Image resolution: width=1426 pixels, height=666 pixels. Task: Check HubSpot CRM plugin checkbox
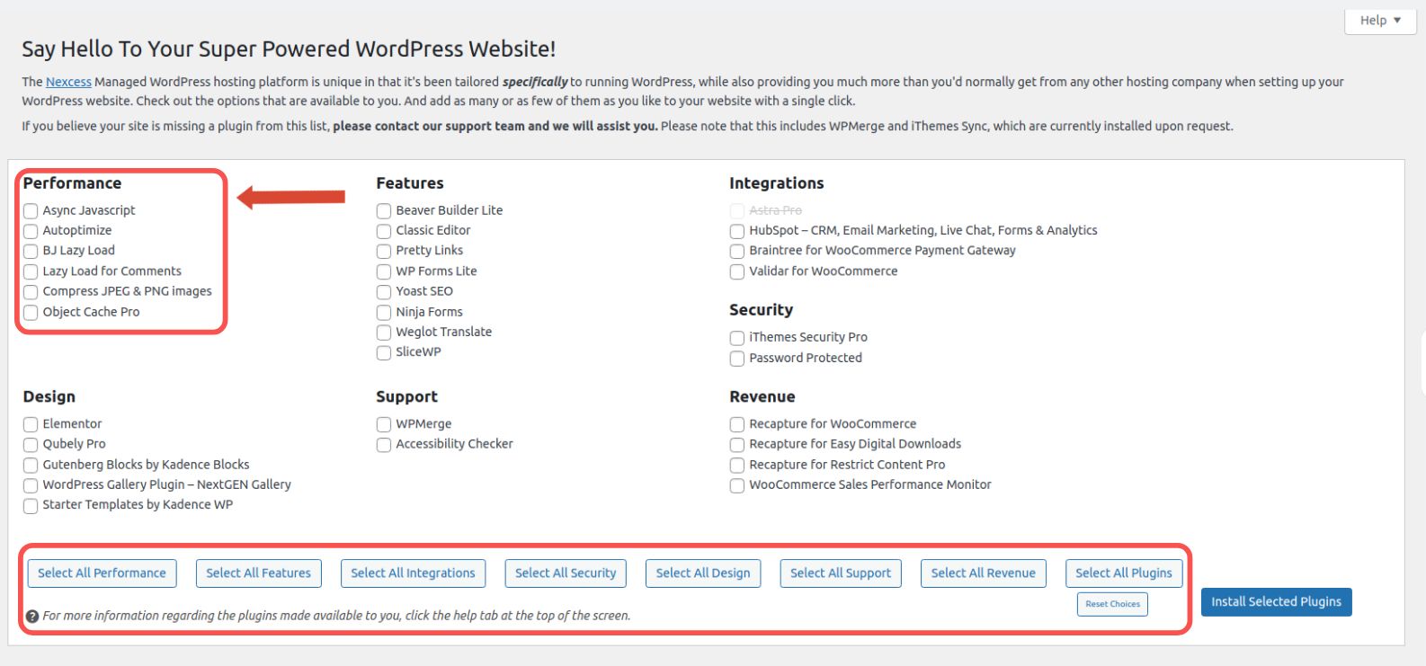click(737, 231)
